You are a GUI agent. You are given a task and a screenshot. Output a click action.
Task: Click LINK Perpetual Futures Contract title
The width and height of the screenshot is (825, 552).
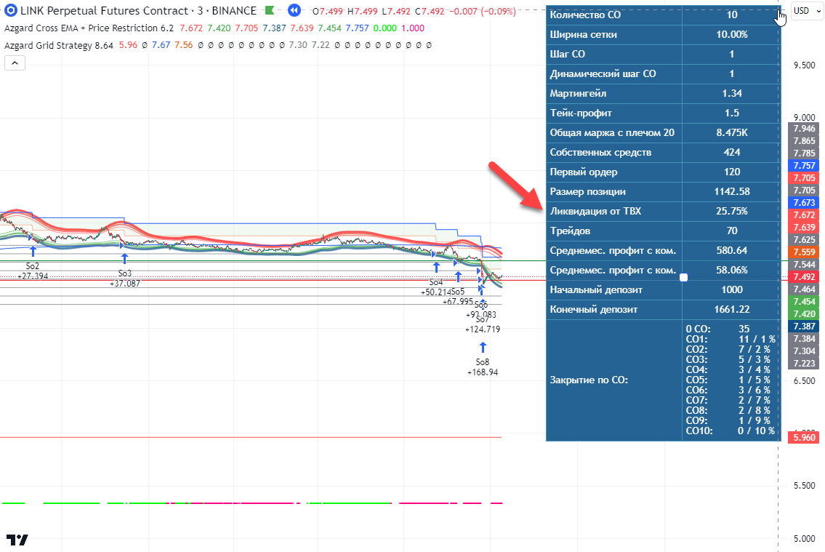pos(104,10)
